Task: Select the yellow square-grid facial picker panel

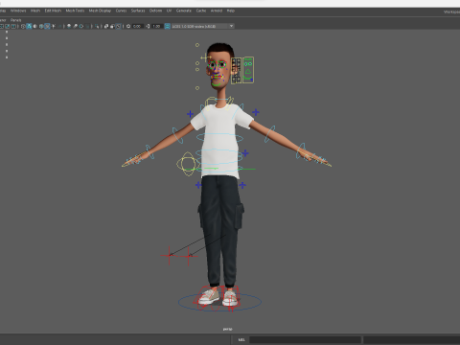Action: coord(236,71)
